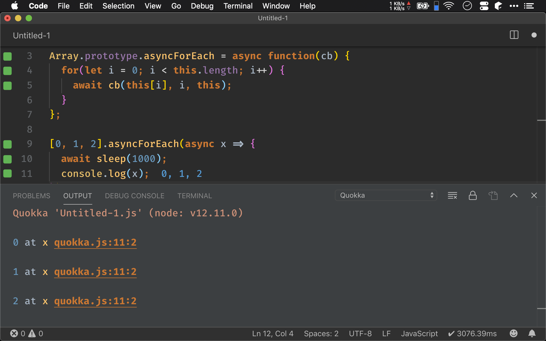Maximize the panel with the chevron-up icon
The image size is (546, 341).
pos(513,196)
